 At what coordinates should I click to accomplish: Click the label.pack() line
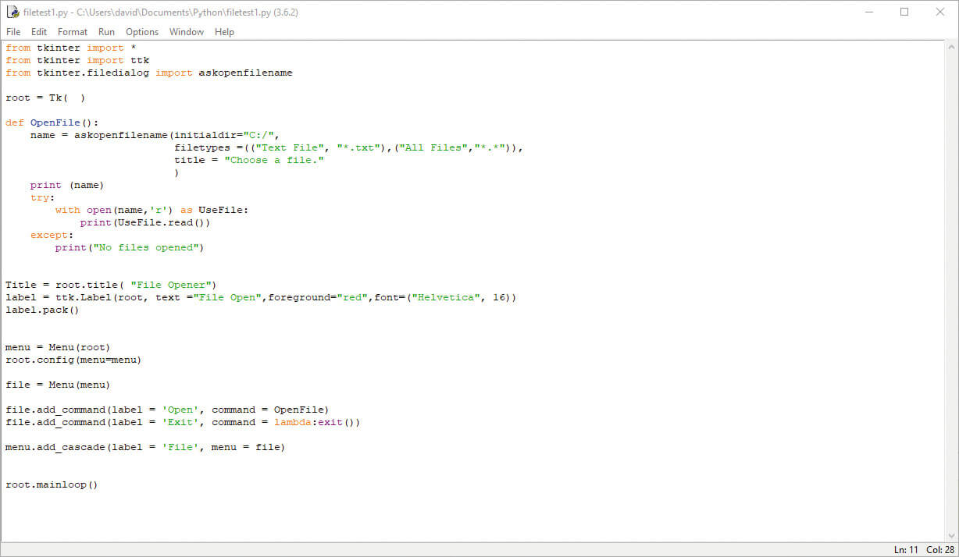coord(42,310)
